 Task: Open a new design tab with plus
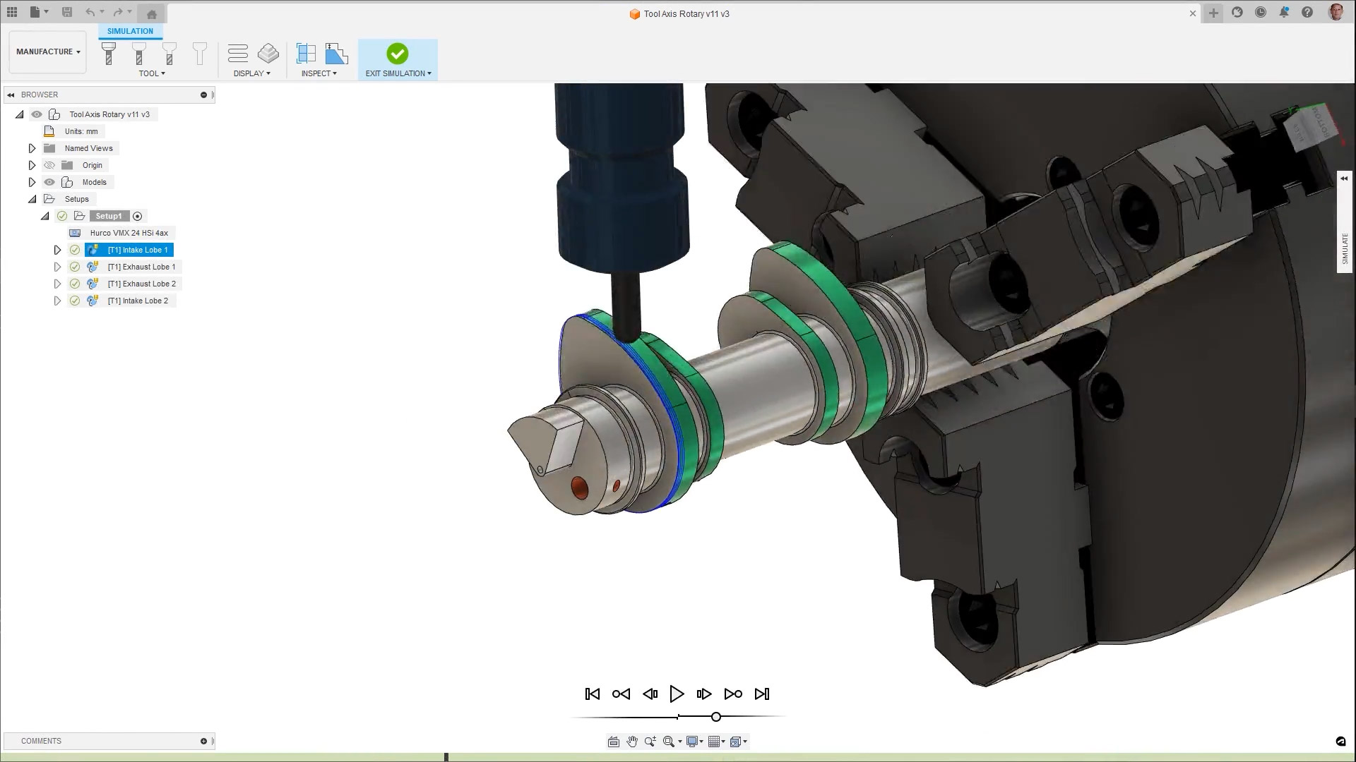click(1213, 13)
